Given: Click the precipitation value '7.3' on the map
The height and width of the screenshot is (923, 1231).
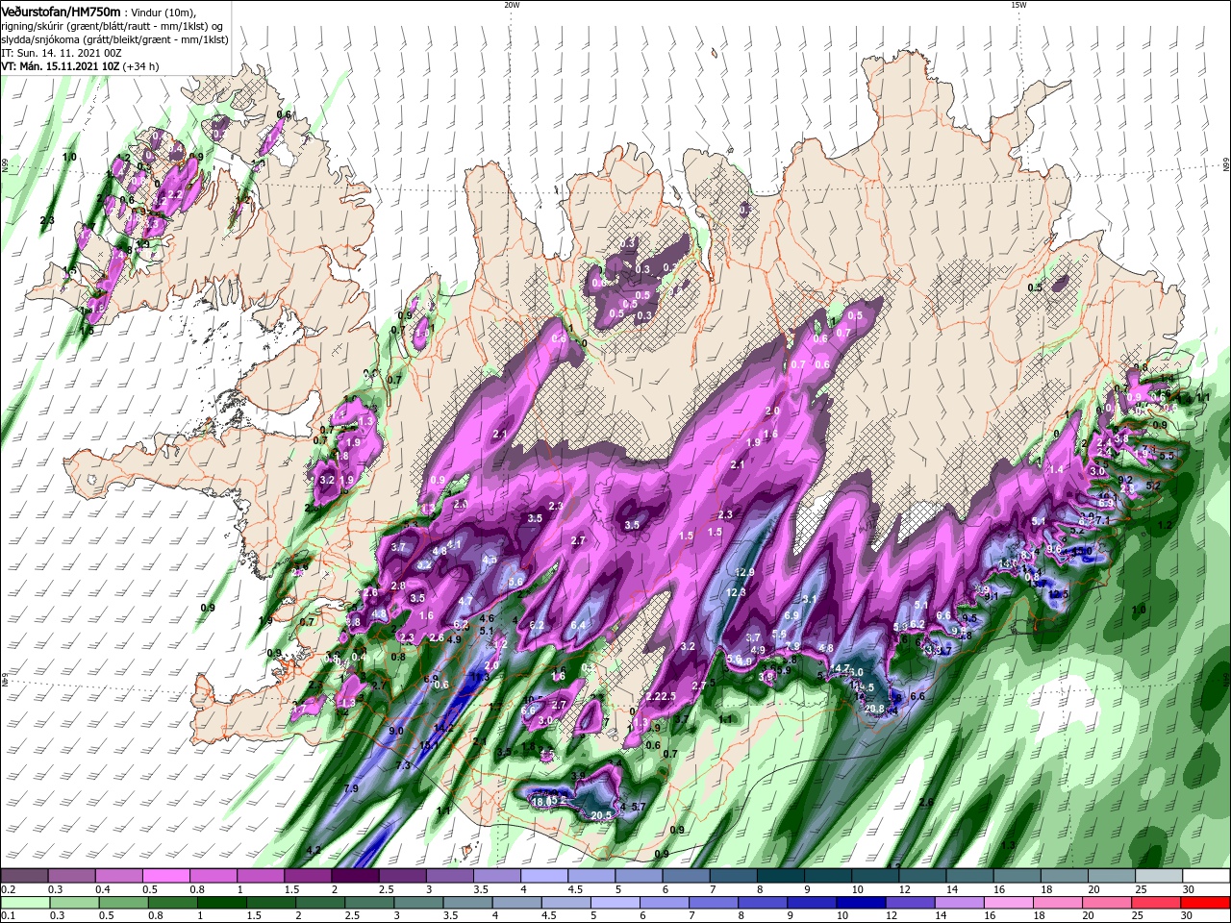Looking at the screenshot, I should (x=403, y=765).
